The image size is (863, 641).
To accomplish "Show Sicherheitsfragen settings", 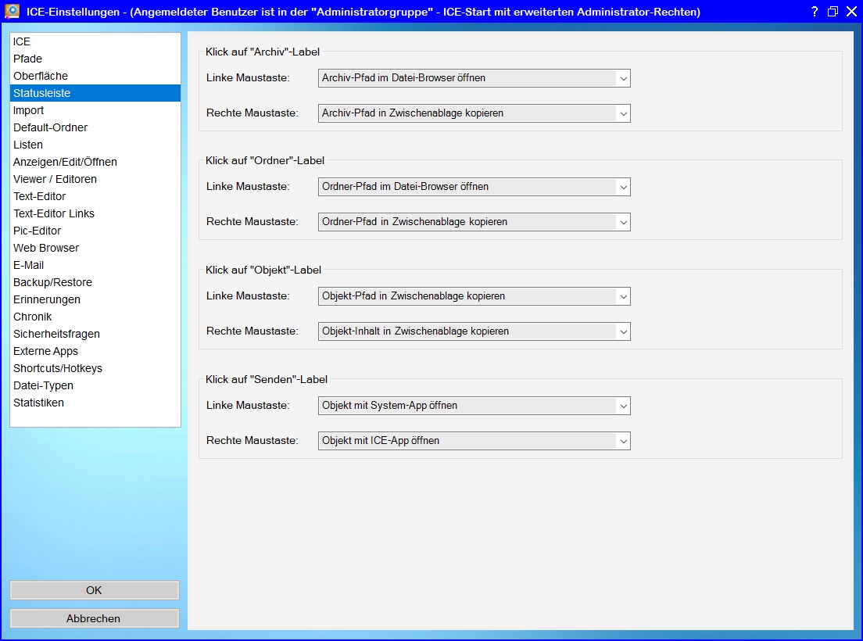I will 95,334.
